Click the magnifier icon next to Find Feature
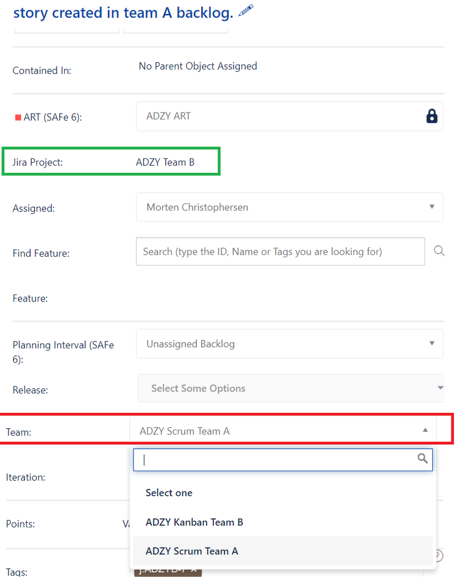Viewport: 455px width, 579px height. click(439, 251)
